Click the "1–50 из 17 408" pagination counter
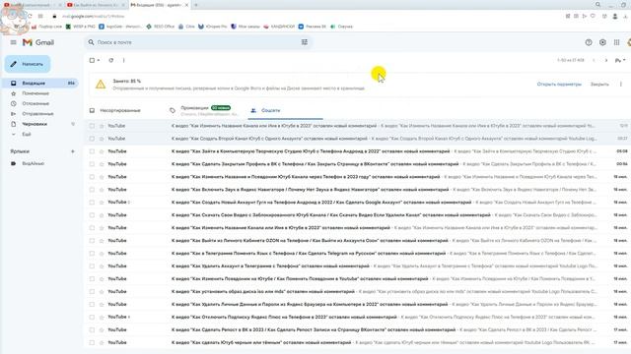 click(571, 60)
